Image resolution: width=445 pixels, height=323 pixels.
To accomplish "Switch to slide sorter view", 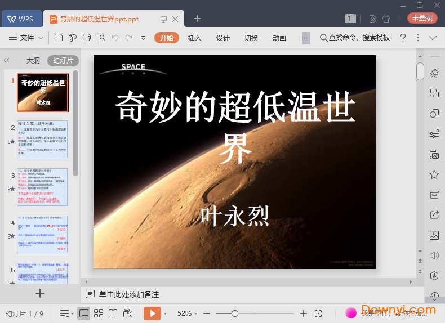I will coord(99,313).
